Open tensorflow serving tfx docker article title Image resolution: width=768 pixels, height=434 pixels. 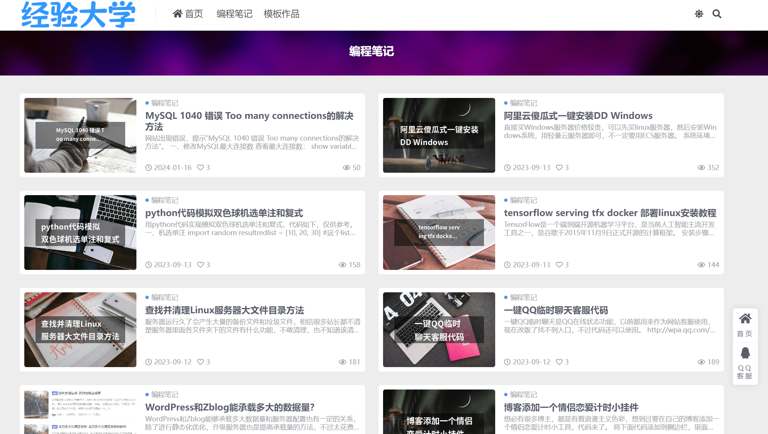[610, 213]
